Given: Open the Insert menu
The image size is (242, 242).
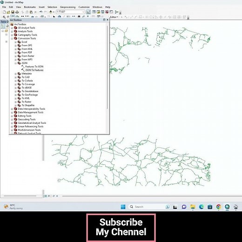Looking at the screenshot, I should click(x=41, y=7).
